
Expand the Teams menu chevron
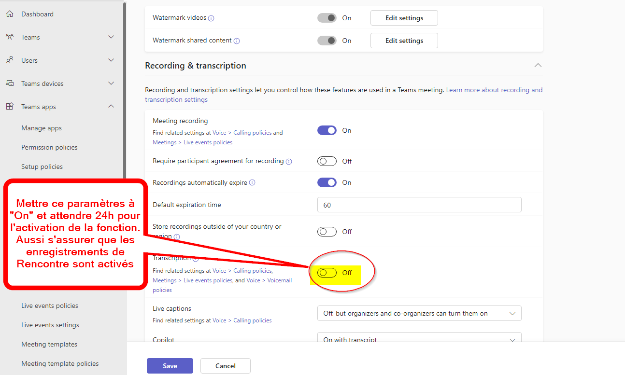[111, 37]
